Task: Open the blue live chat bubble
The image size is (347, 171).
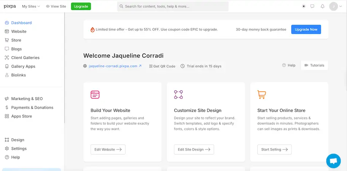Action: (334, 161)
